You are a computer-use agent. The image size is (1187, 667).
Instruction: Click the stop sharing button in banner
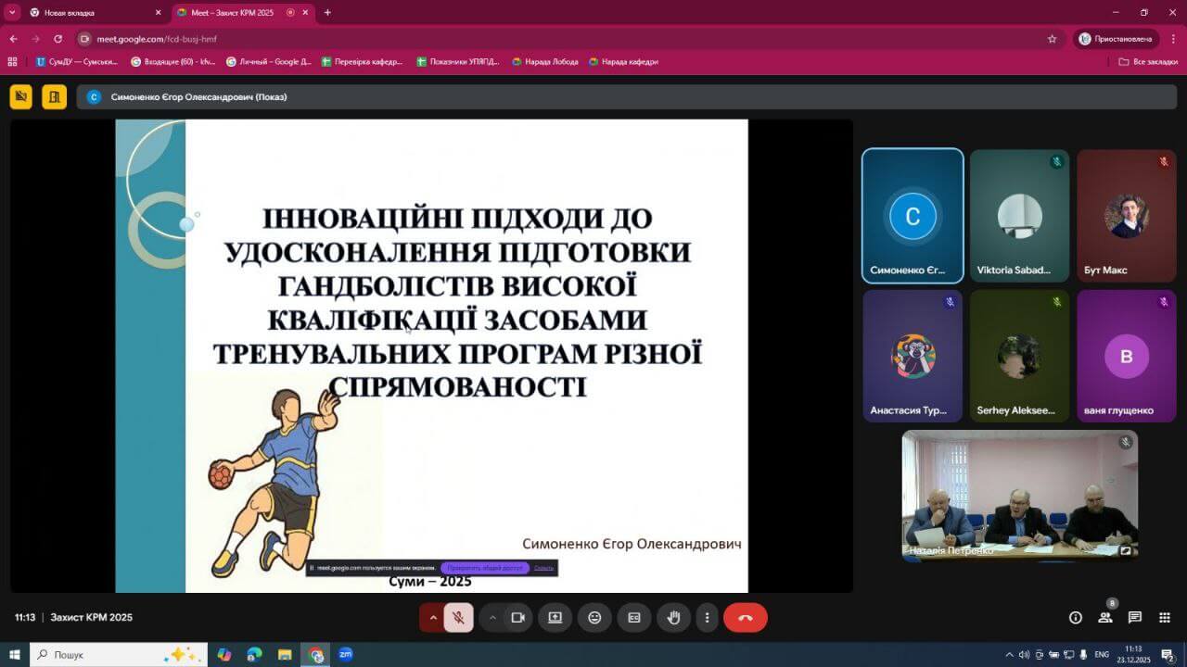click(x=484, y=568)
